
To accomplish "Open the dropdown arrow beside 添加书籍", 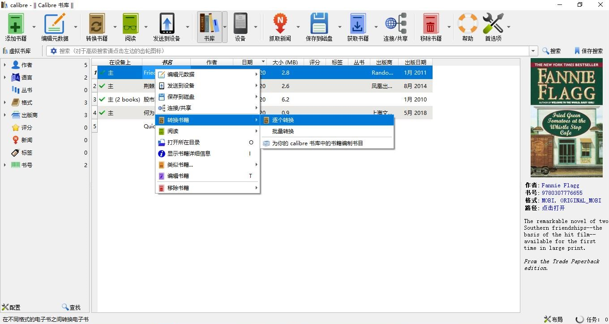I will (35, 27).
